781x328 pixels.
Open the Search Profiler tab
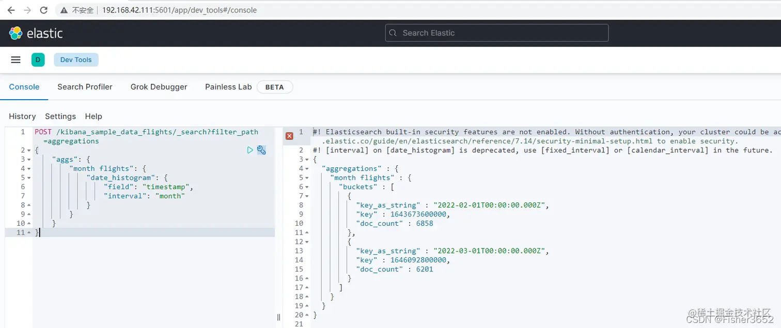point(85,87)
